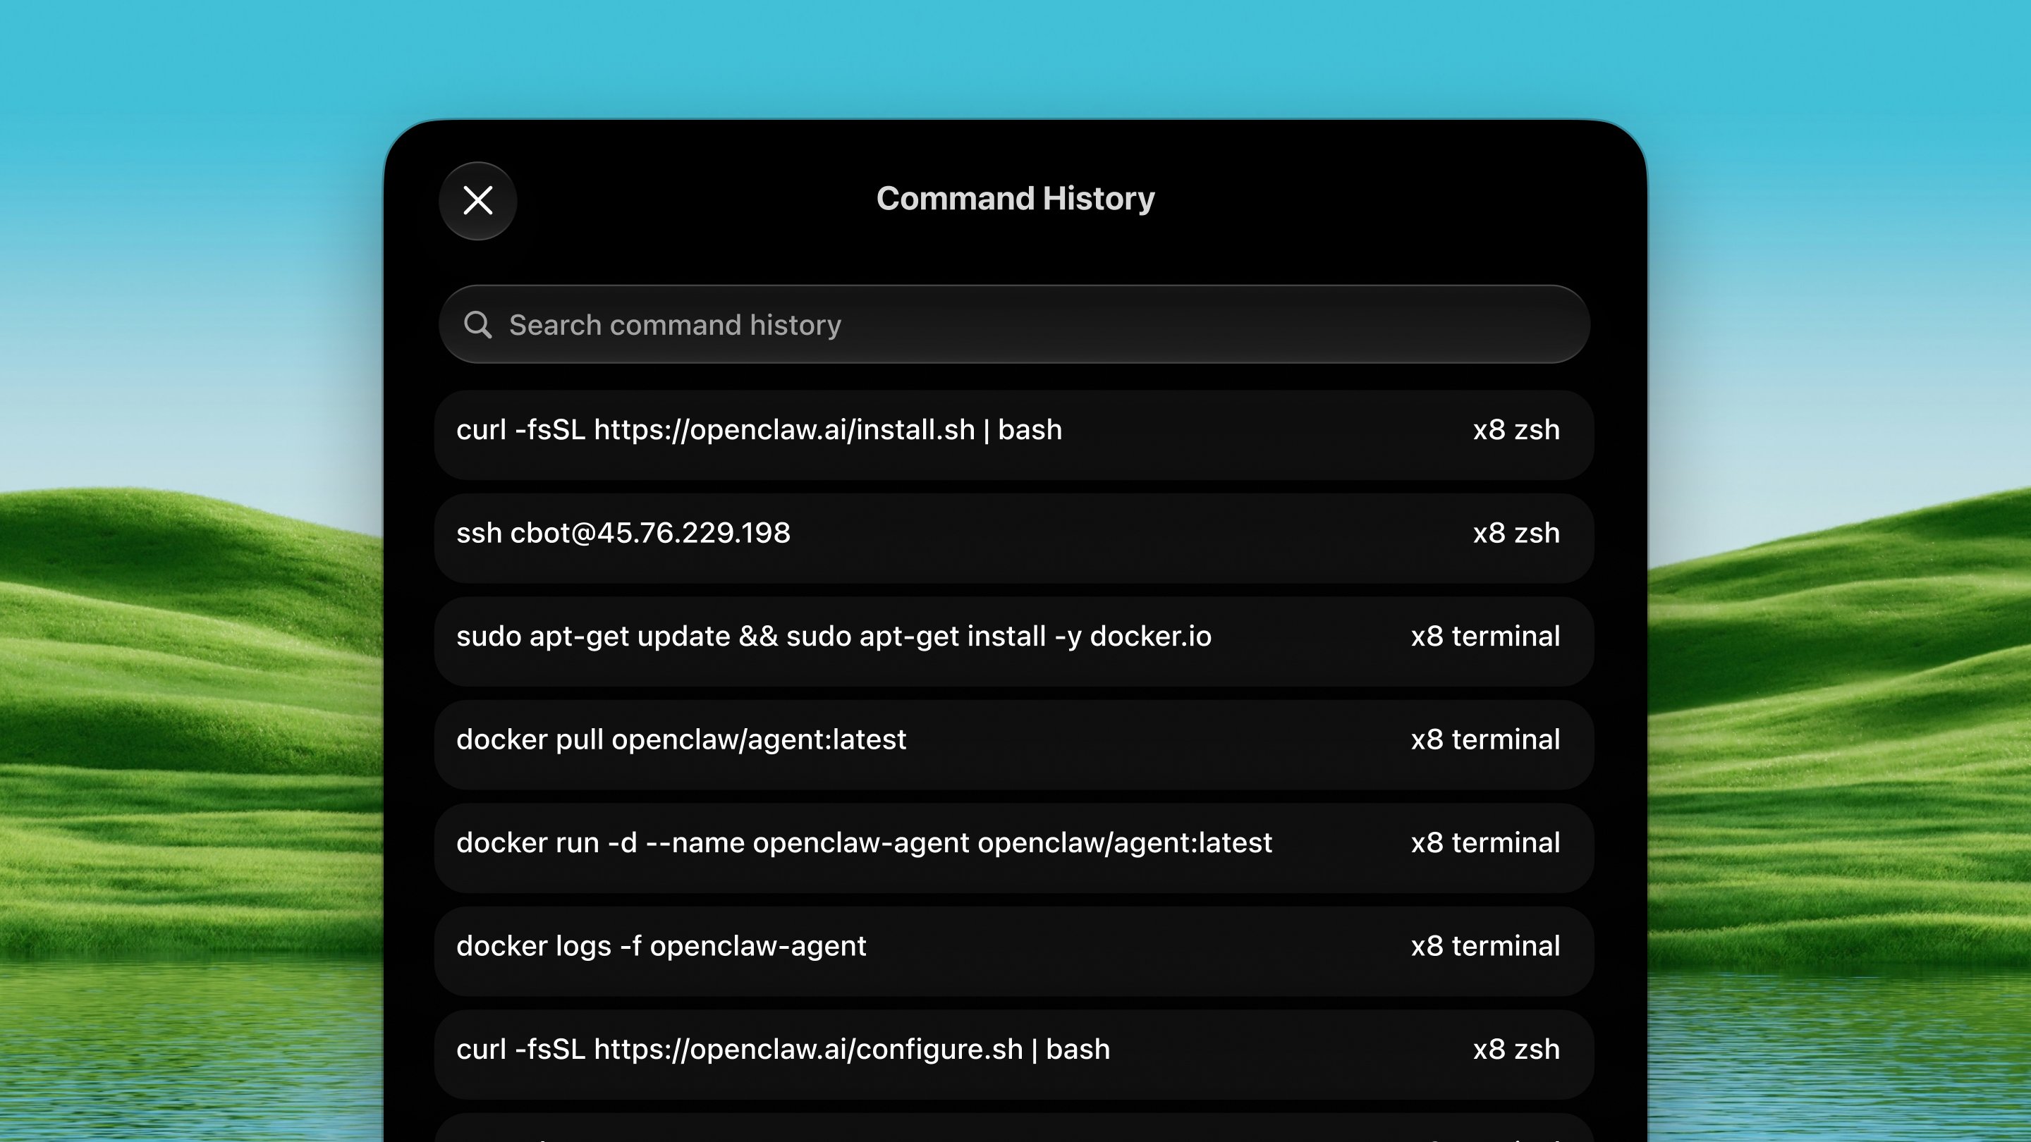2031x1142 pixels.
Task: Select the docker run -d openclaw-agent command
Action: (1014, 848)
